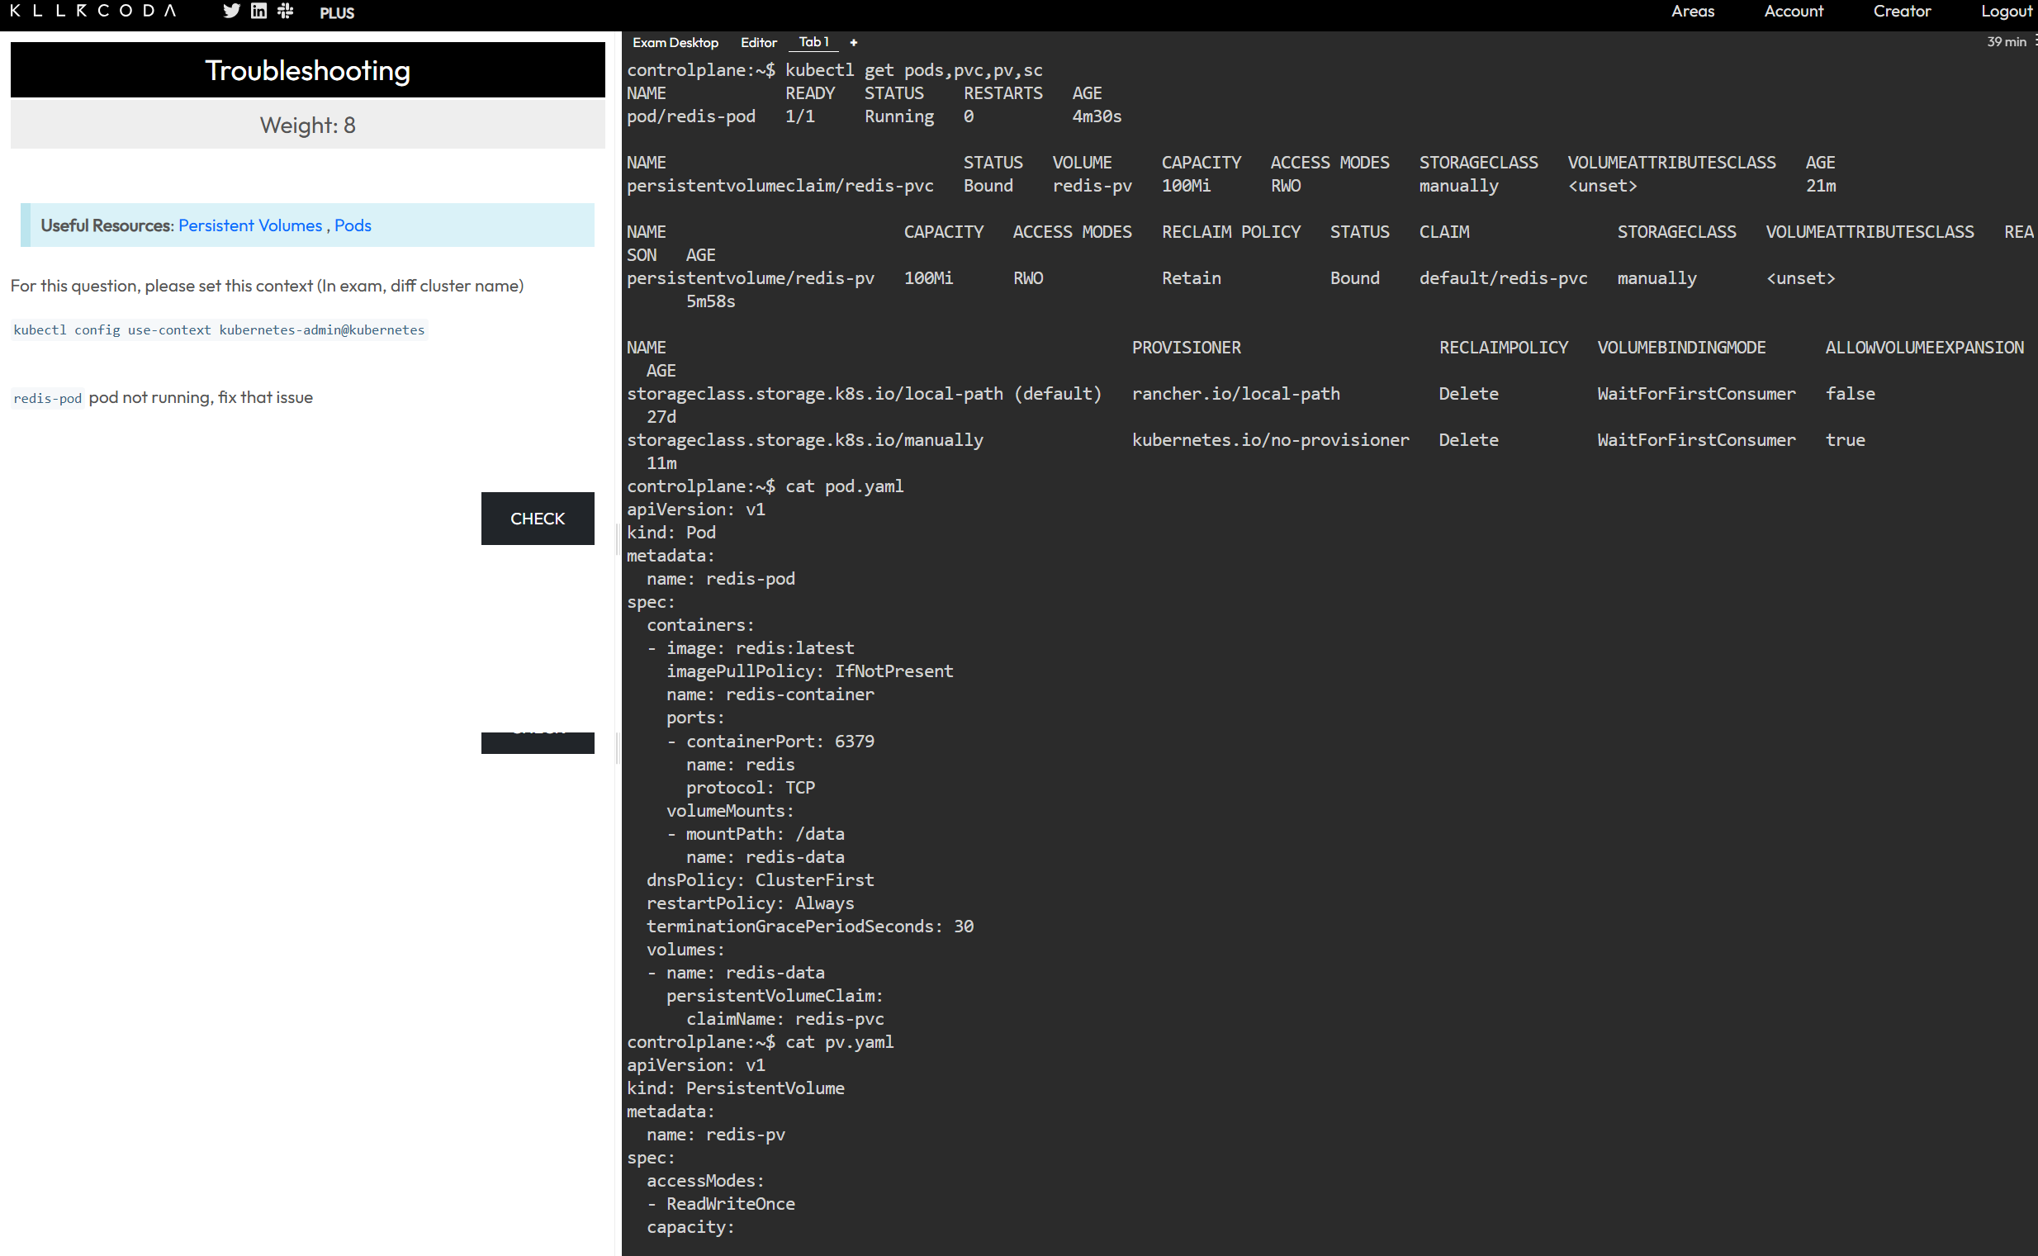Screen dimensions: 2038x1256
Task: Open the Creator menu
Action: pos(1901,11)
